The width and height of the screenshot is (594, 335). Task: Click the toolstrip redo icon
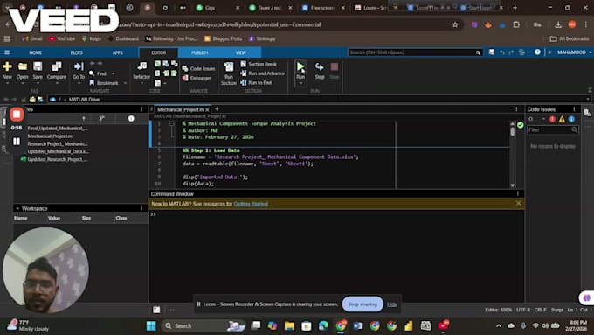click(511, 52)
